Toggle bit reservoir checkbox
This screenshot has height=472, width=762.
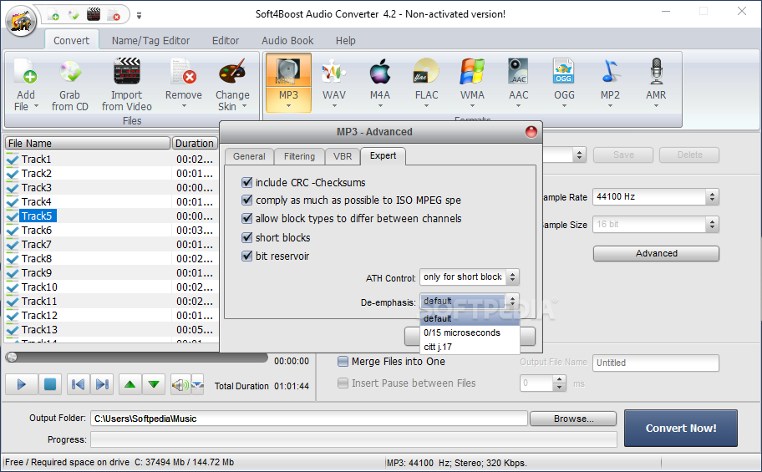point(246,256)
